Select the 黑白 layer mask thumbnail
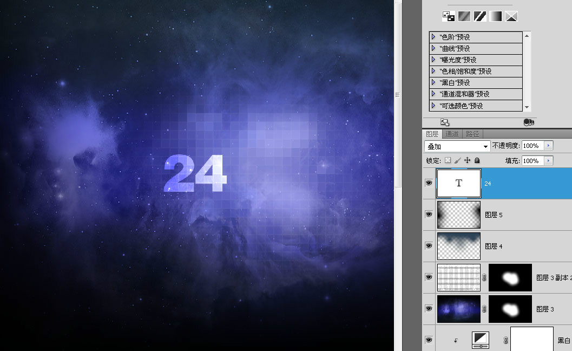The image size is (572, 351). 532,339
